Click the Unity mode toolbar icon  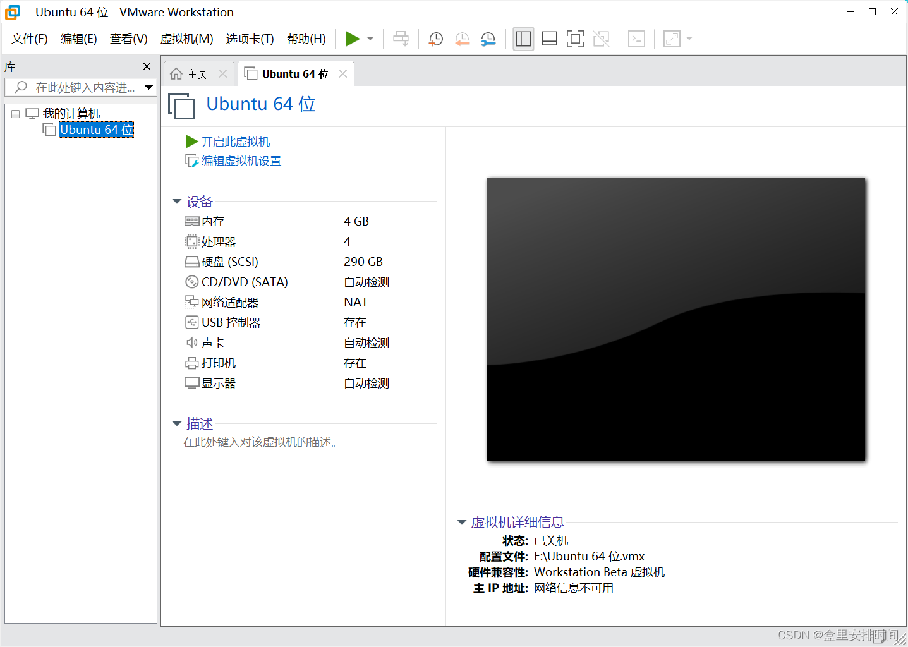[x=602, y=39]
